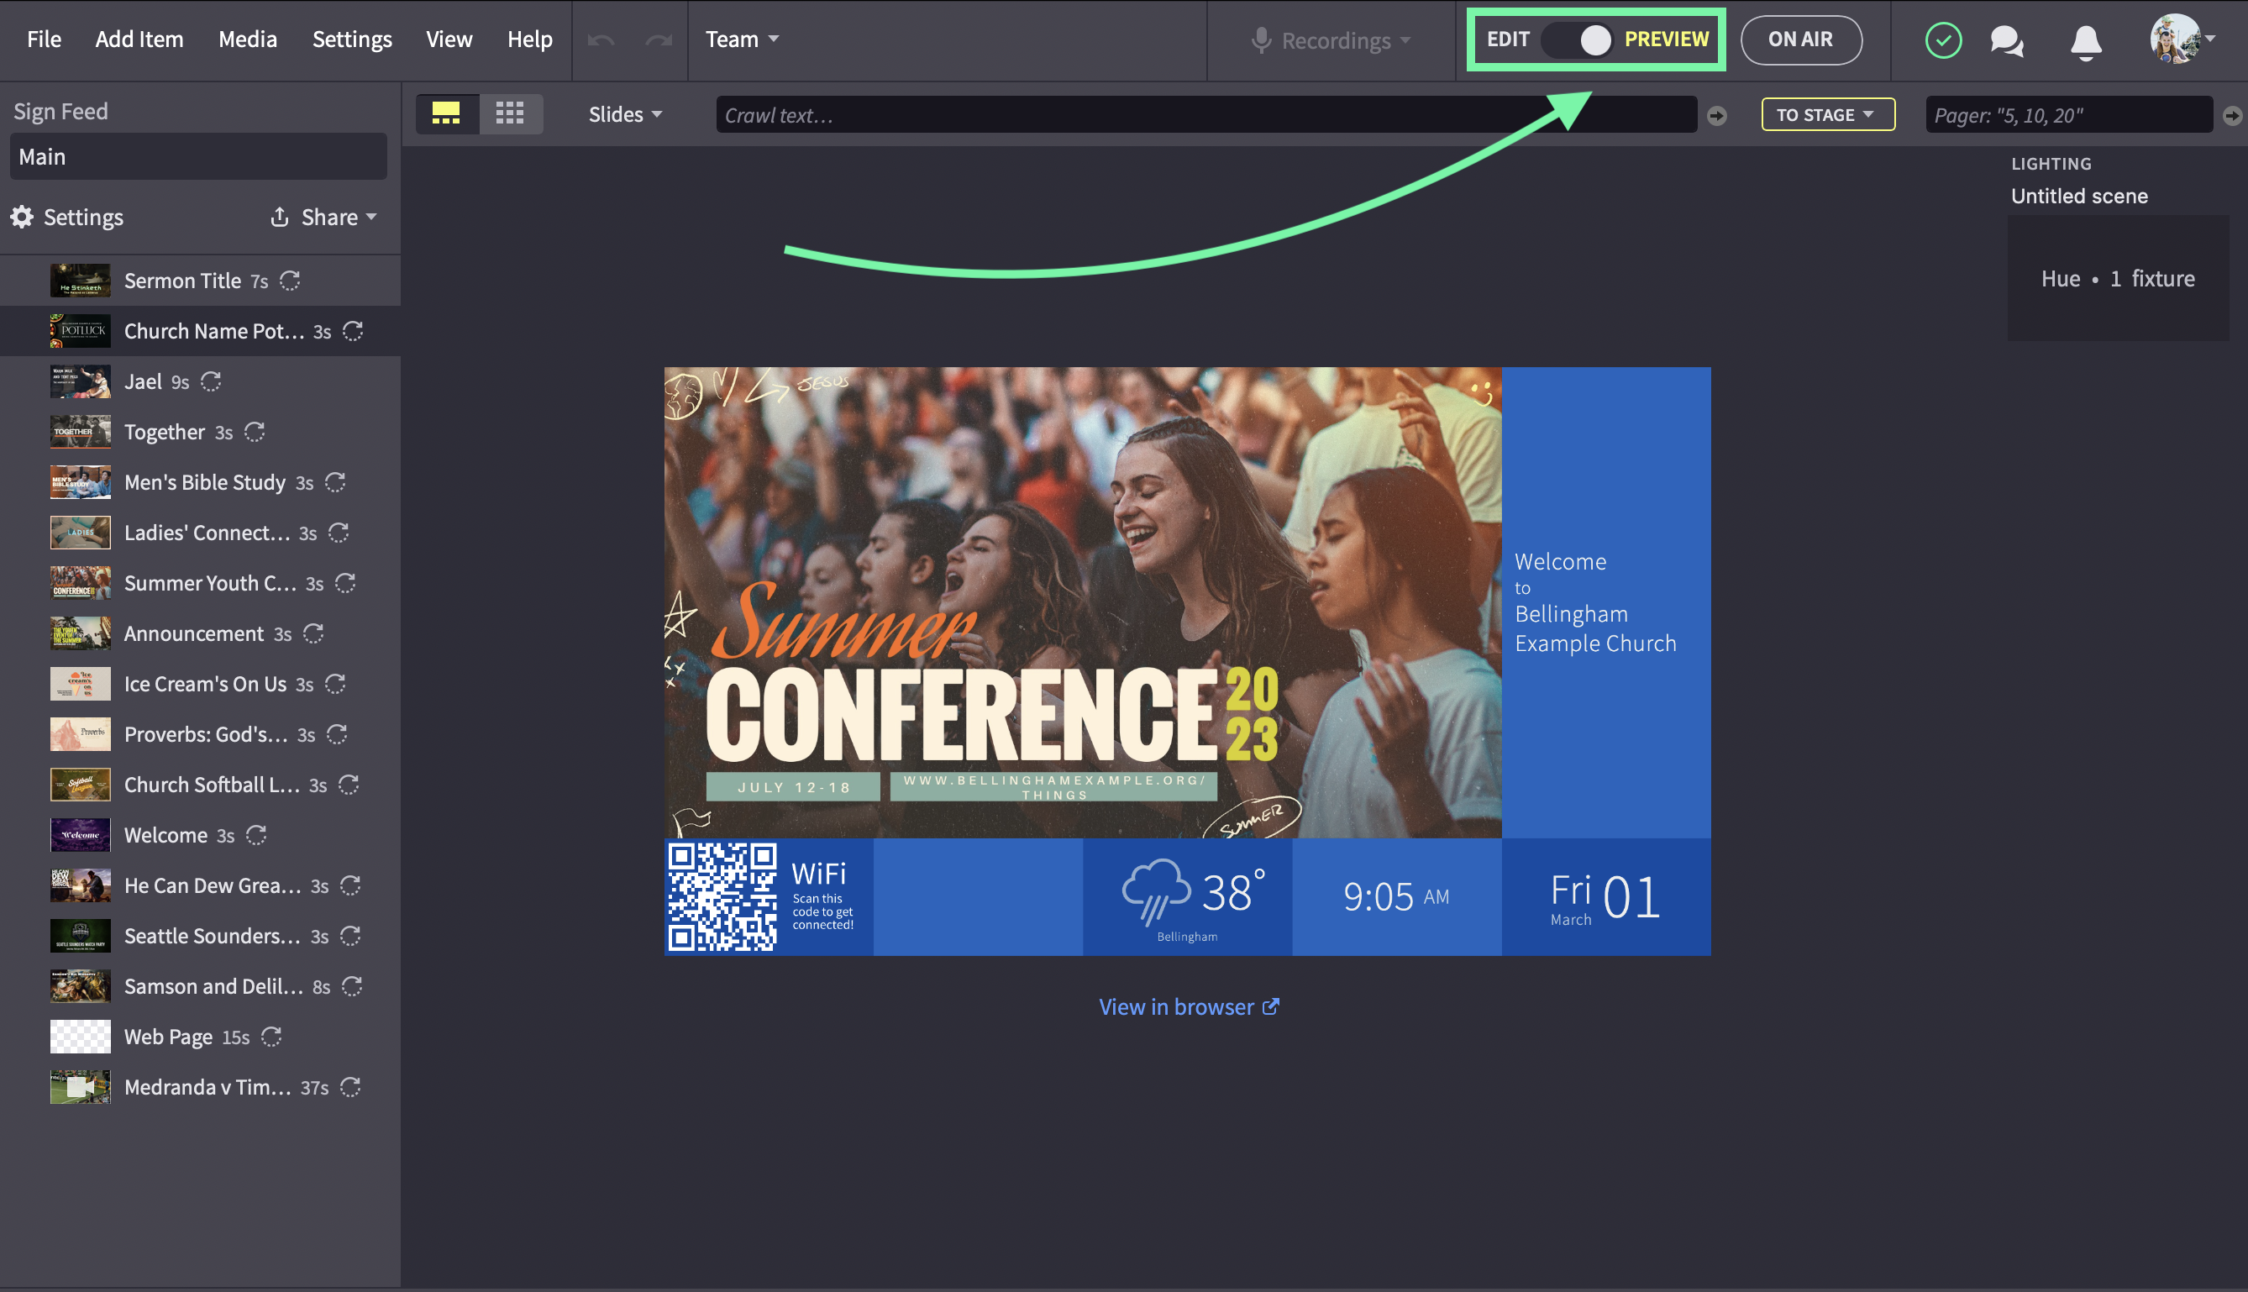Click the redo icon
Screen dimensions: 2248x1292
pyautogui.click(x=658, y=39)
